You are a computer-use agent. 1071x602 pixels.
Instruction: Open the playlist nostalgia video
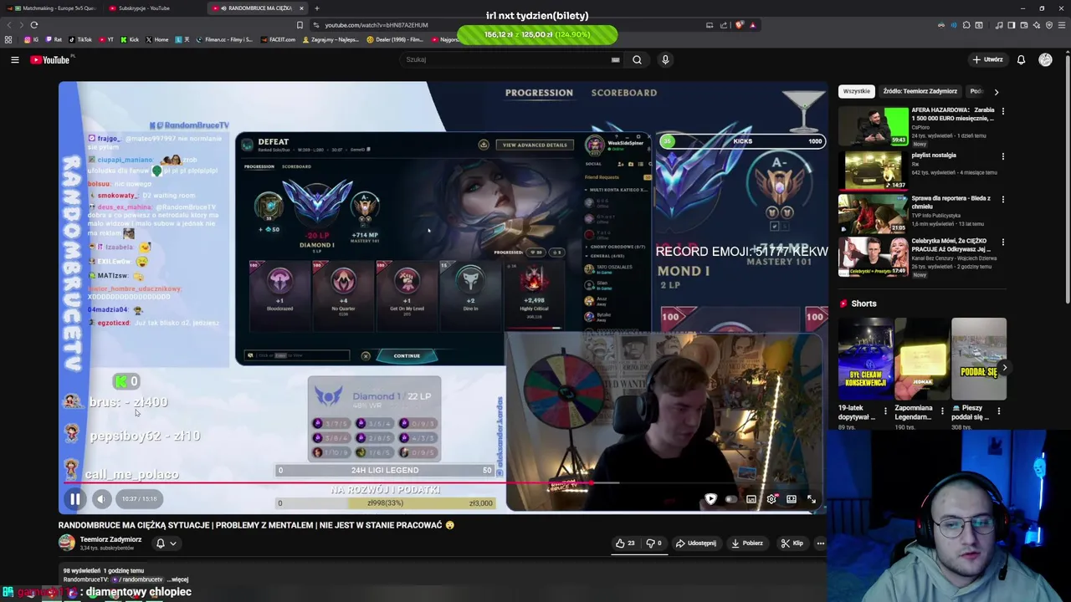click(x=874, y=170)
